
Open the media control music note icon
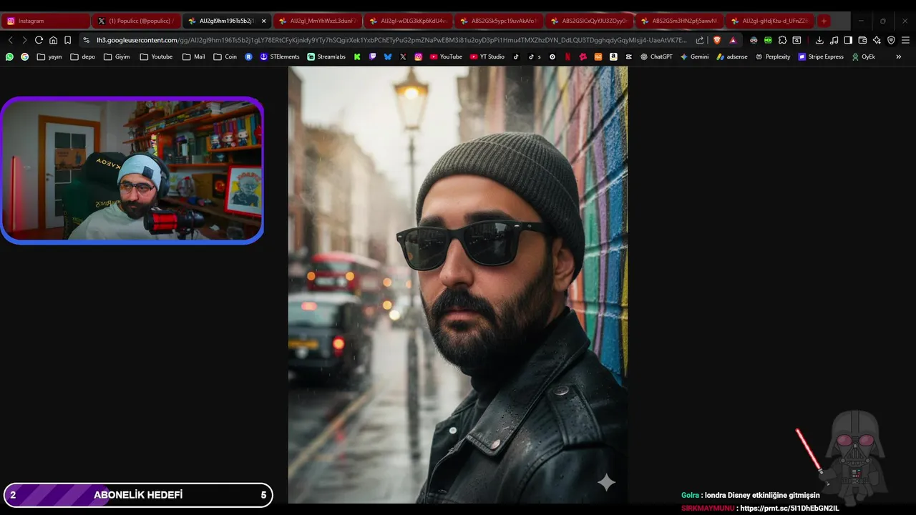point(834,40)
